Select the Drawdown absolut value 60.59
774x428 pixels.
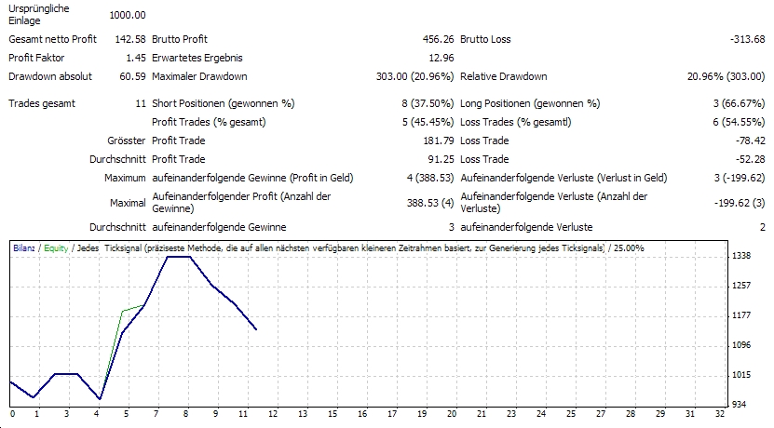(x=133, y=77)
